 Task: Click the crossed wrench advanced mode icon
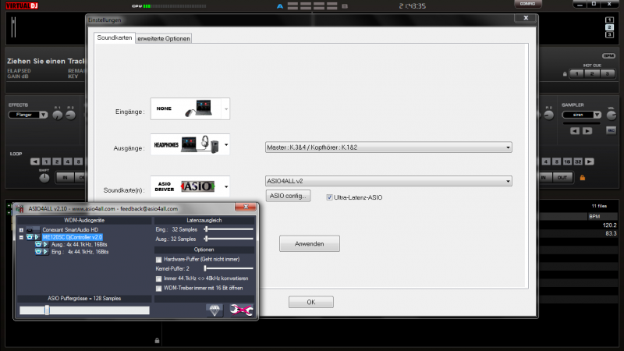click(x=243, y=310)
